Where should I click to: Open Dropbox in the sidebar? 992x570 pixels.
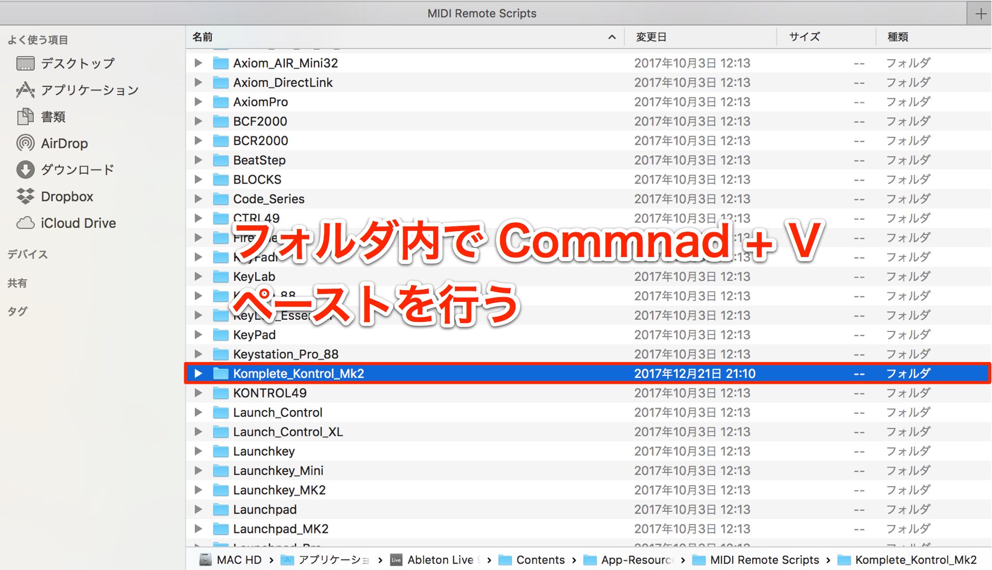tap(55, 196)
